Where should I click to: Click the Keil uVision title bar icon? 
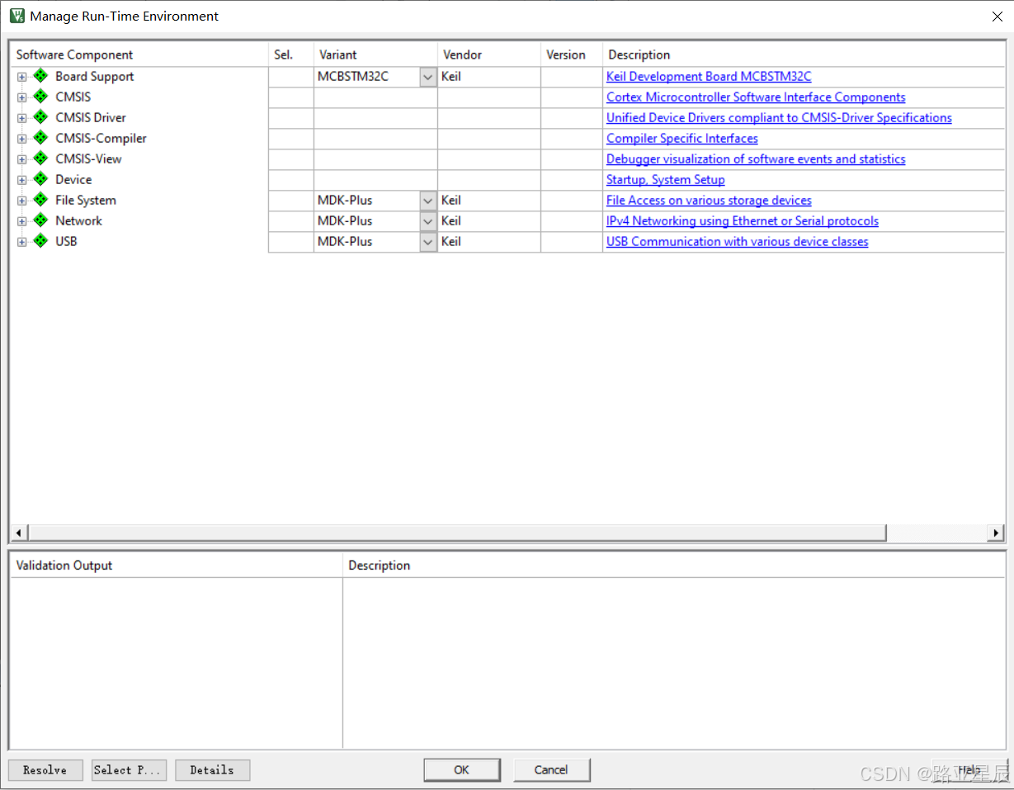17,16
